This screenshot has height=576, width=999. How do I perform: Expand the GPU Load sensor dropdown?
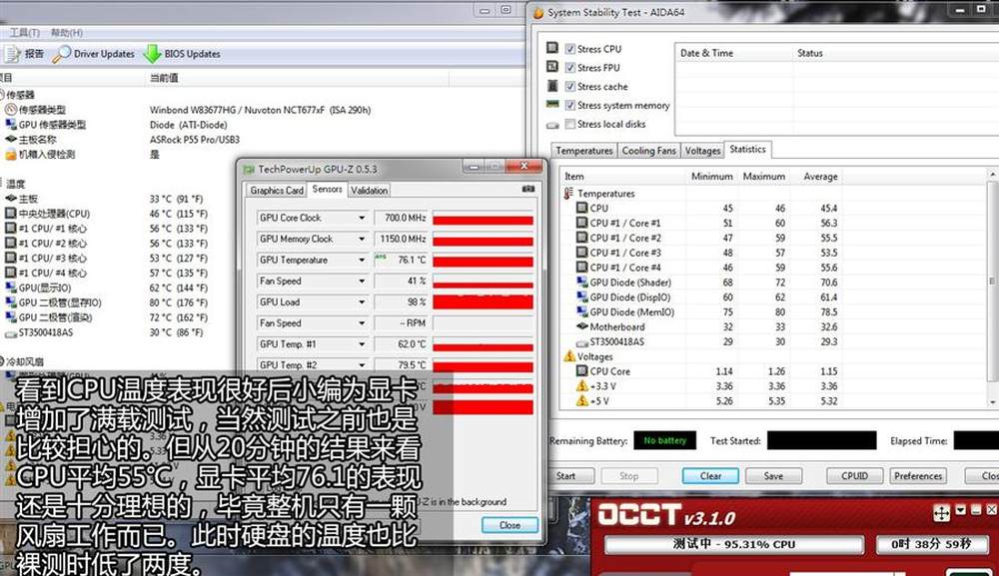pyautogui.click(x=362, y=301)
